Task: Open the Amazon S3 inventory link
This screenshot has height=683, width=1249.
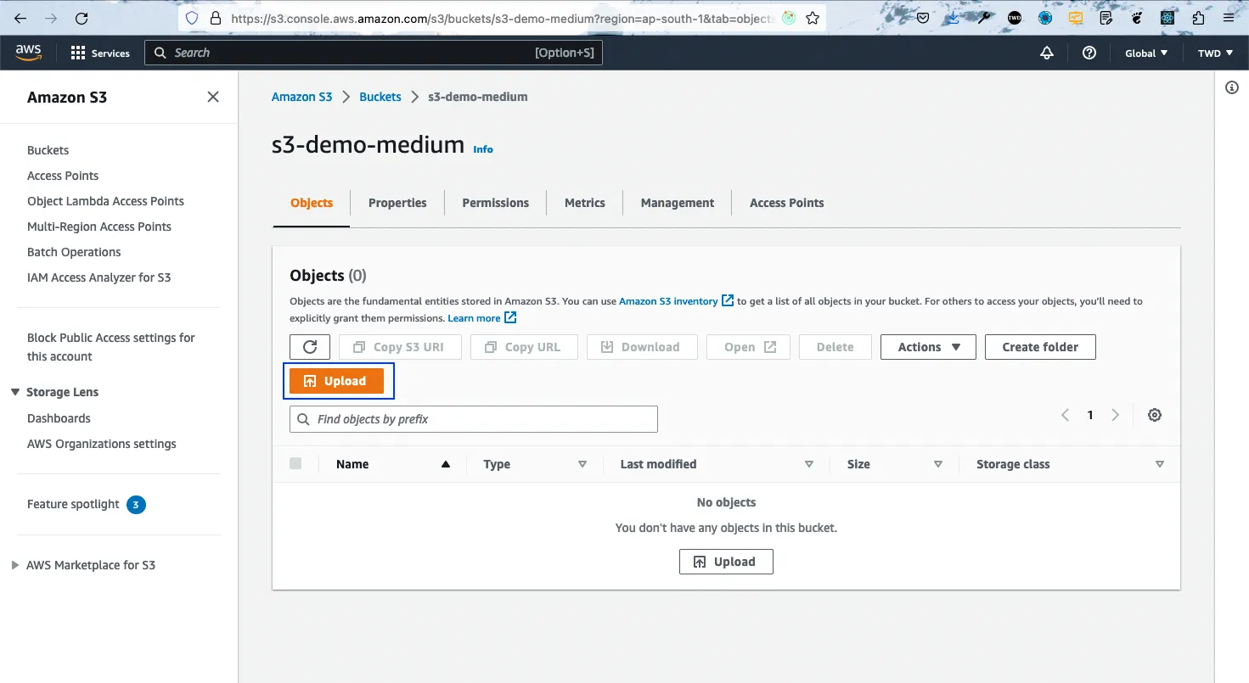Action: click(x=677, y=301)
